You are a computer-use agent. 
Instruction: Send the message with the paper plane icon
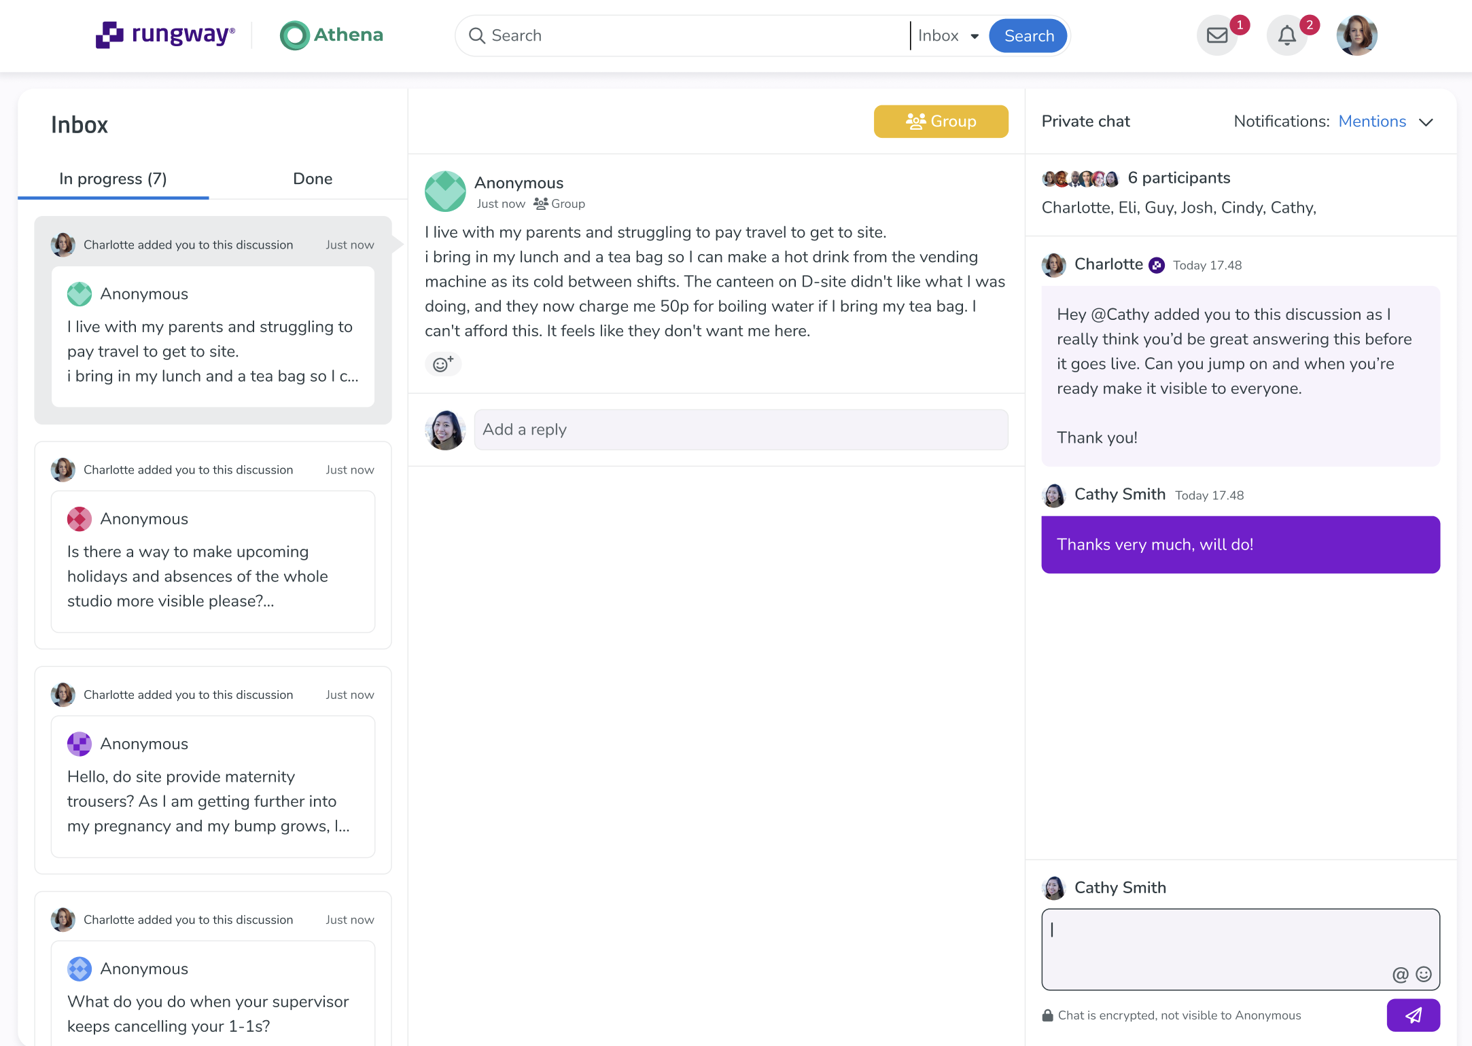tap(1414, 1015)
